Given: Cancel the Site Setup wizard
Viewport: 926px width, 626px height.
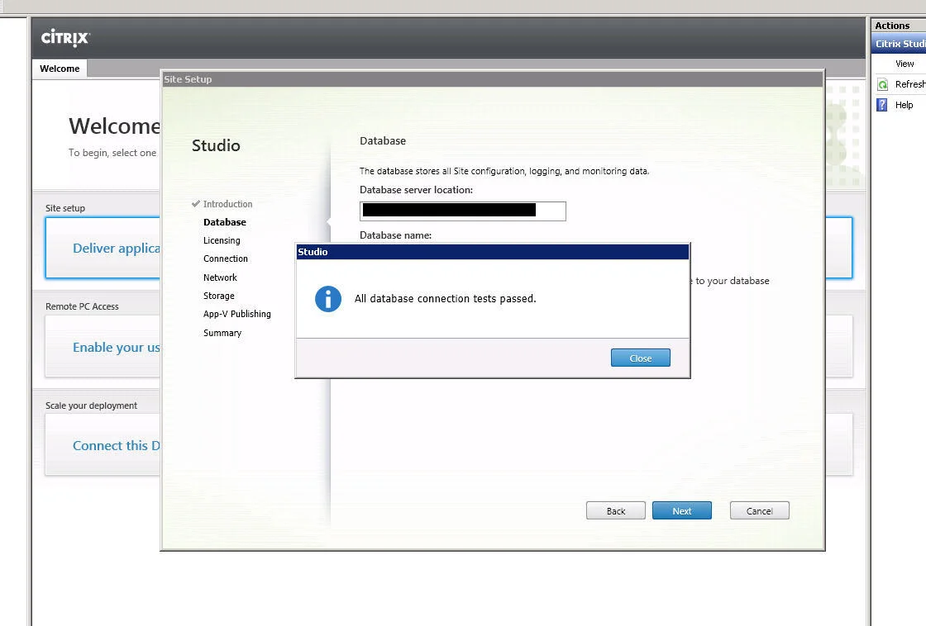Looking at the screenshot, I should tap(759, 511).
